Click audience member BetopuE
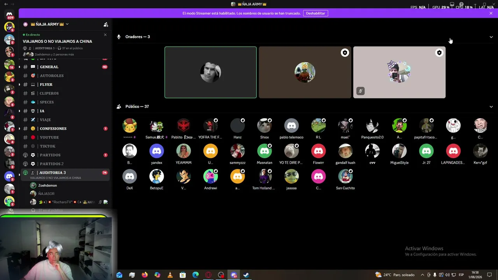 156,179
